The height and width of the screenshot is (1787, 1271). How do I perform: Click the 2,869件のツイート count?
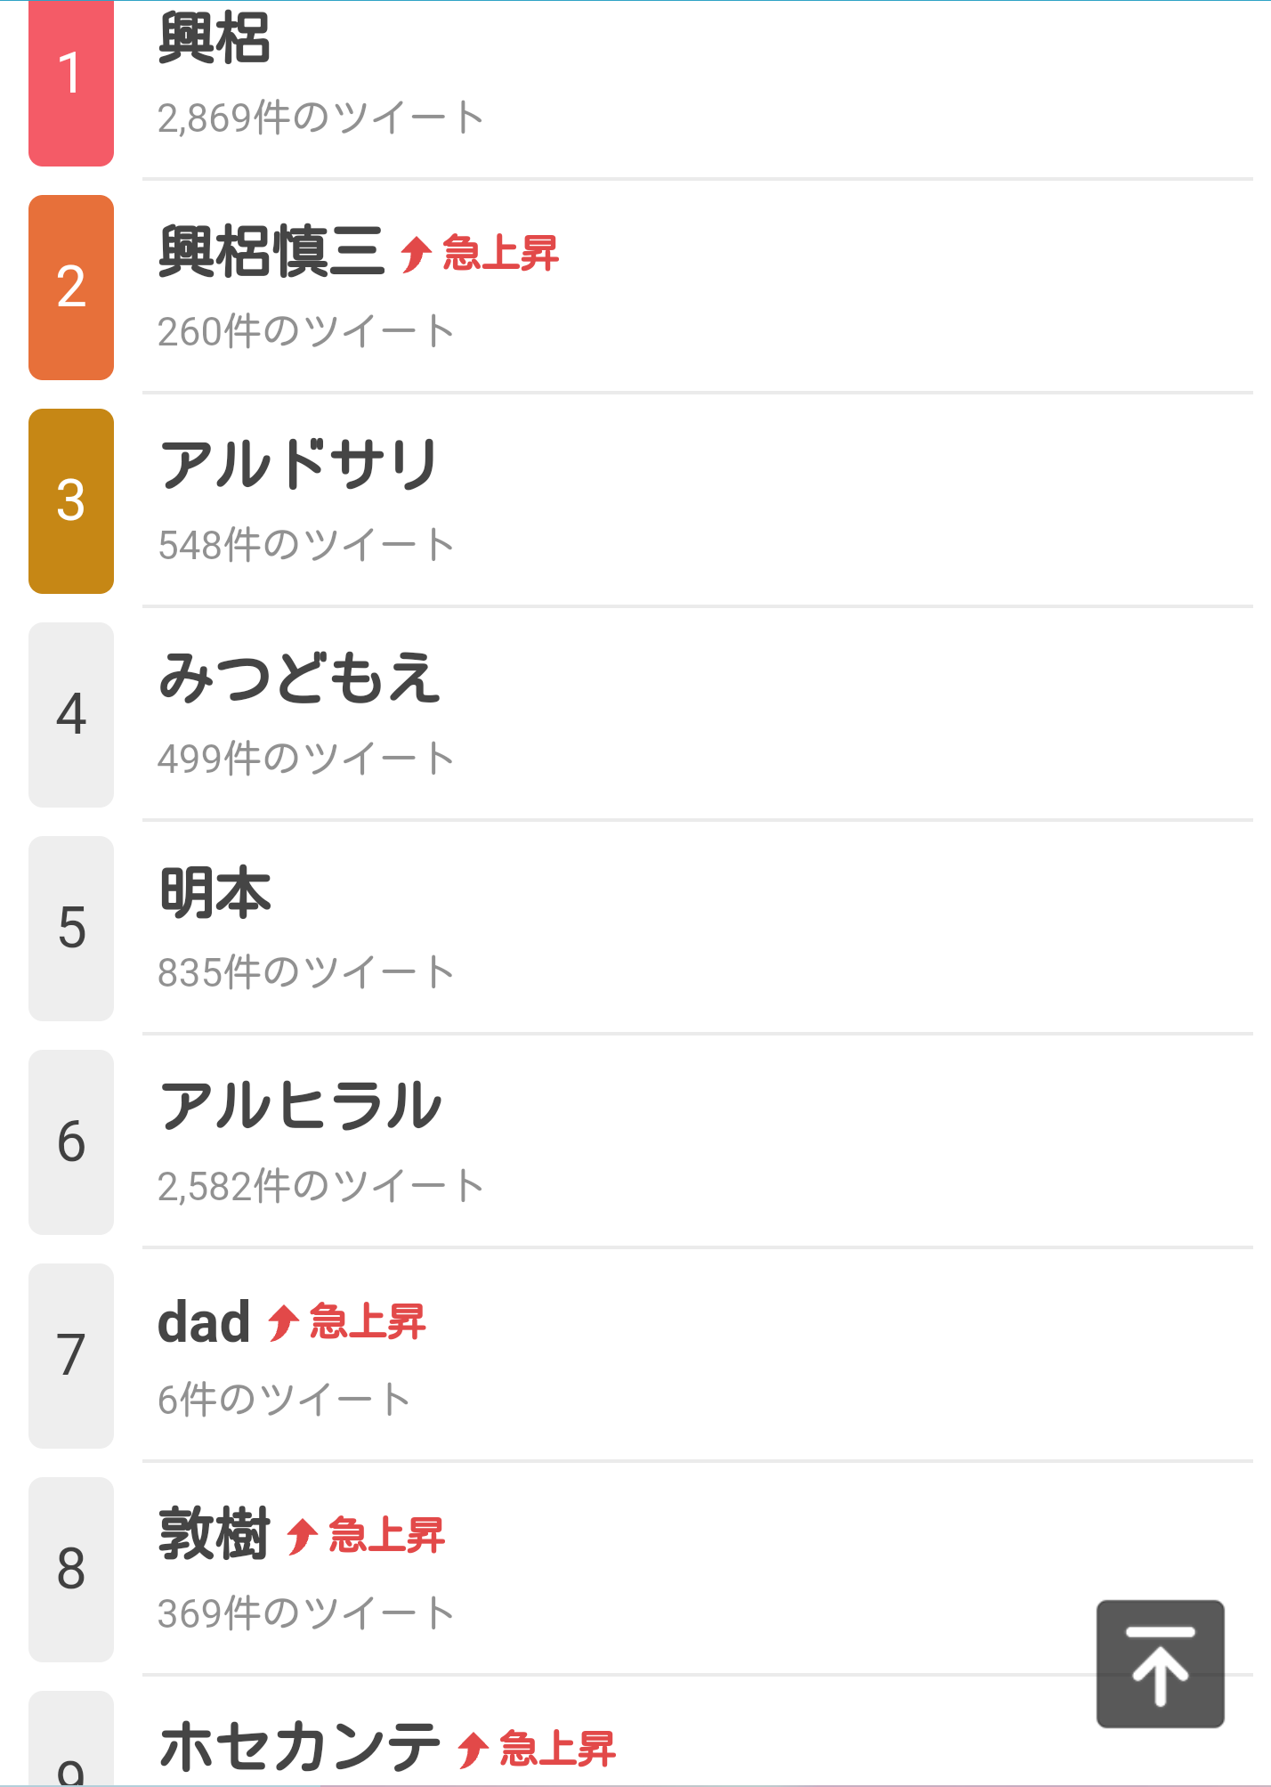[320, 118]
